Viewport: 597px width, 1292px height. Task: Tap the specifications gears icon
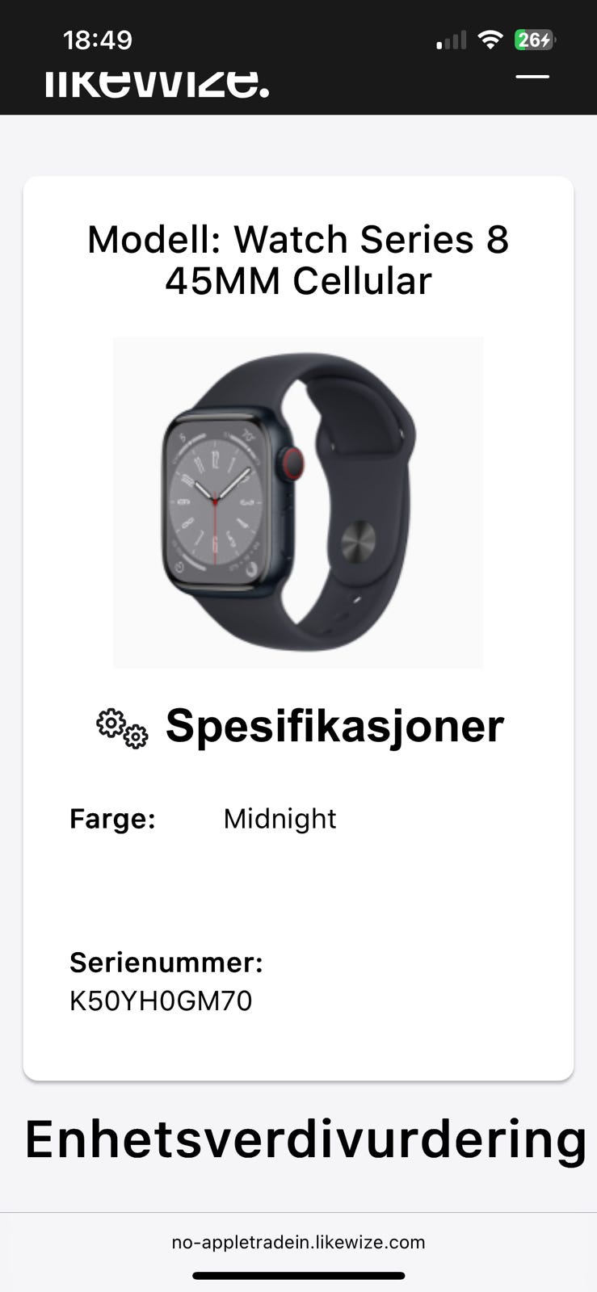click(122, 728)
